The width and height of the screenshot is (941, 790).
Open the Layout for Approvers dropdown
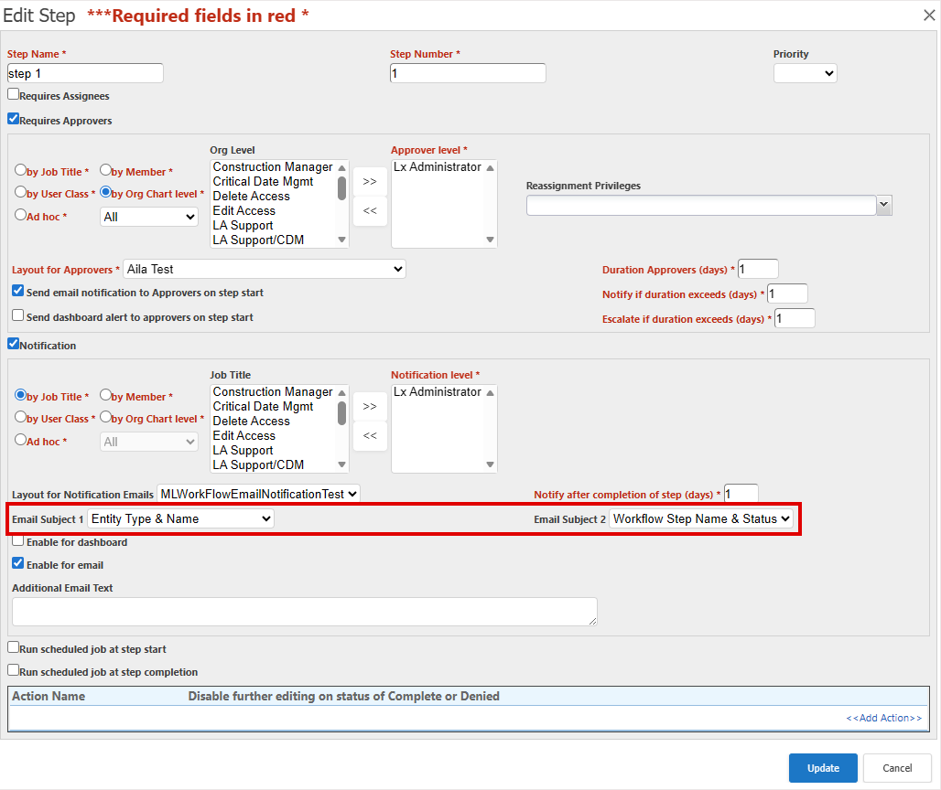coord(265,269)
